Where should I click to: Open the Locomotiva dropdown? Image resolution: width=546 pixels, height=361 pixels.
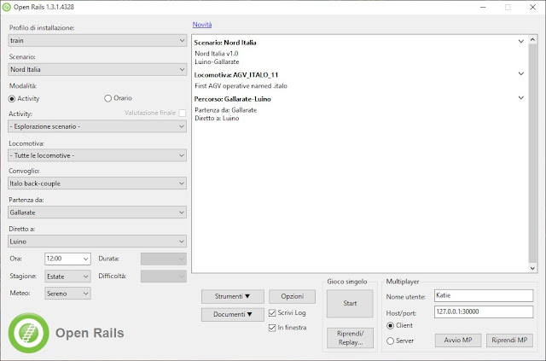point(97,155)
